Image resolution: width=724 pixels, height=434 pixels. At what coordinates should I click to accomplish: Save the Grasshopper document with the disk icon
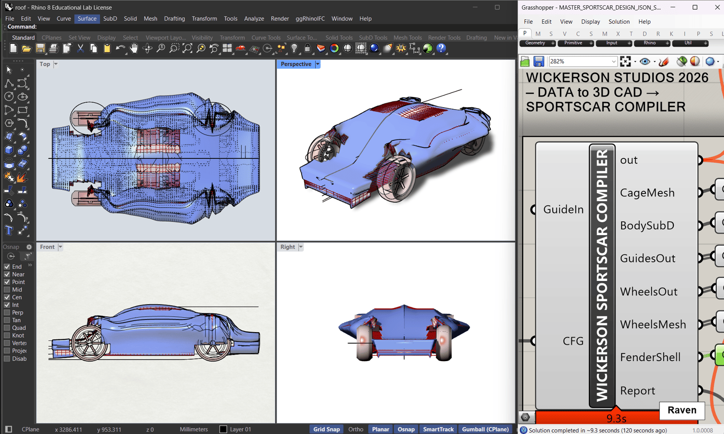click(x=539, y=61)
